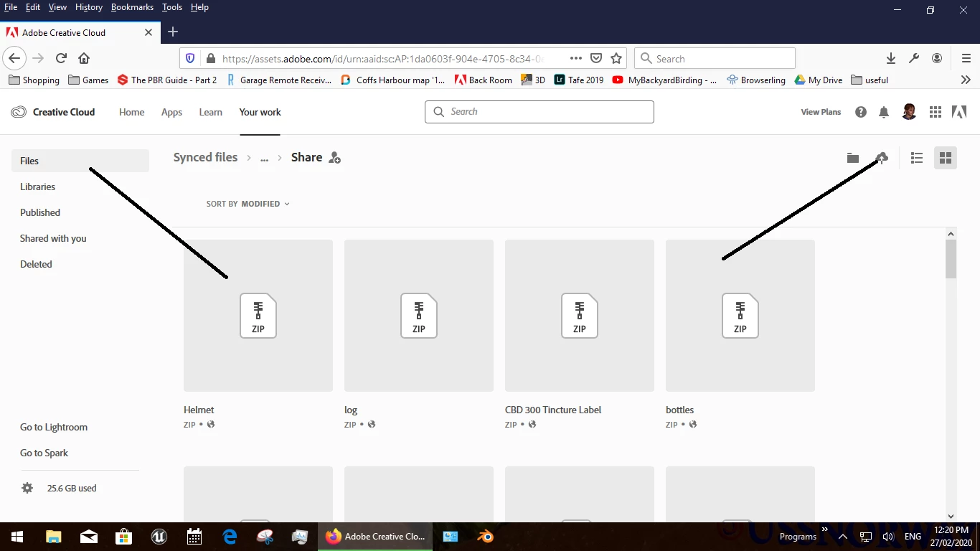
Task: Switch to grid view
Action: coord(946,158)
